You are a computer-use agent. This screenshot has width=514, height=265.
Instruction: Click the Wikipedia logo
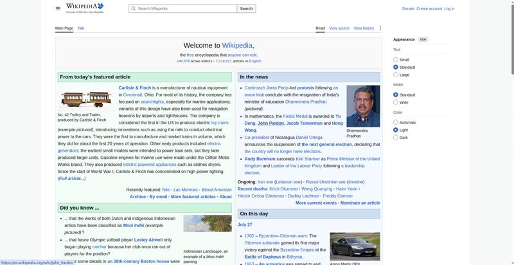coord(85,8)
